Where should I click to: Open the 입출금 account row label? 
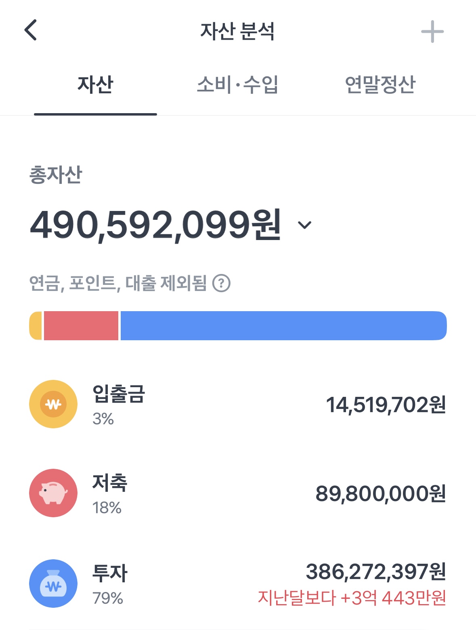click(118, 394)
